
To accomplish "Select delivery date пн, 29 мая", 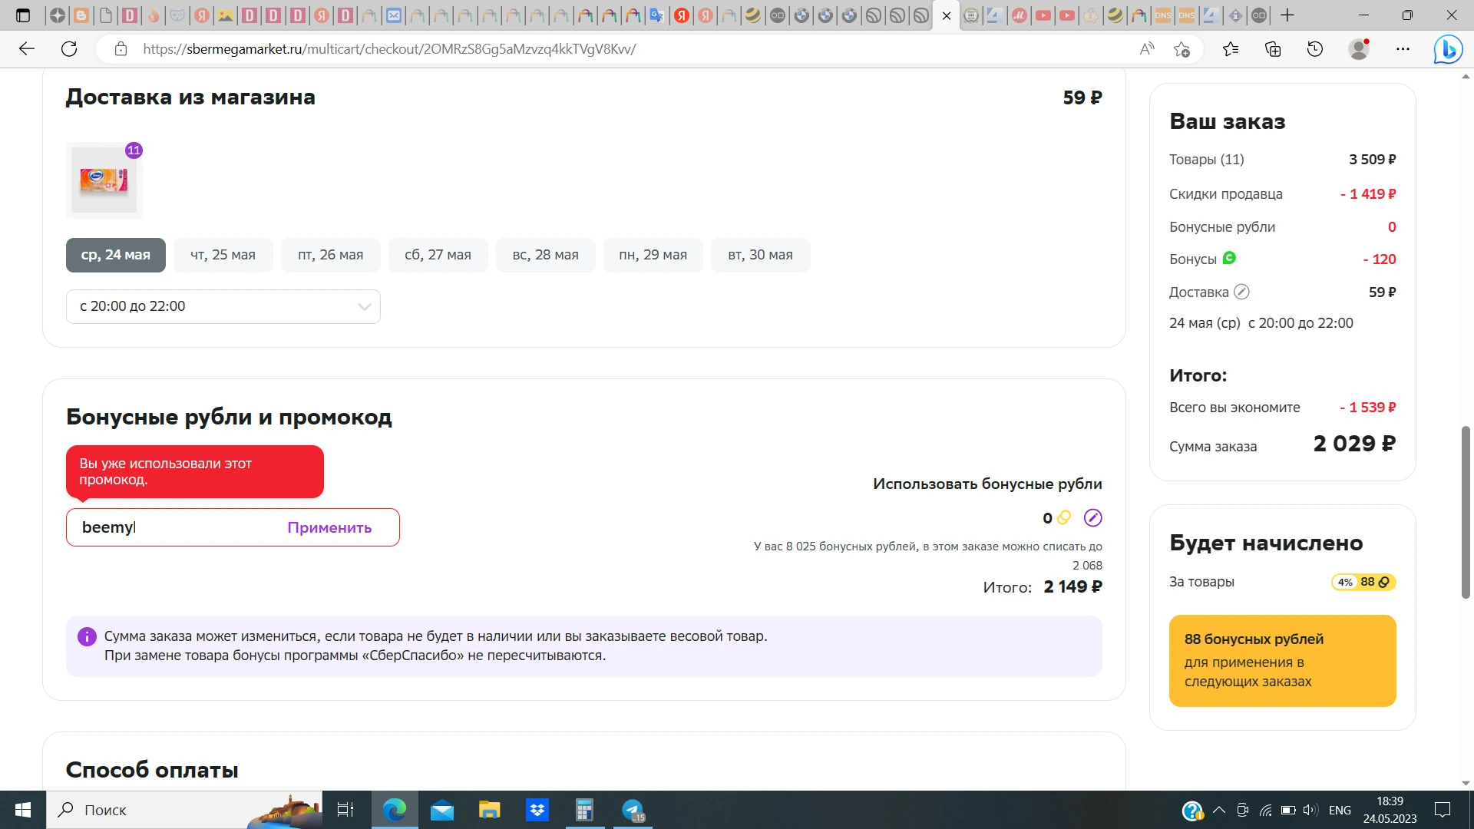I will pos(653,255).
